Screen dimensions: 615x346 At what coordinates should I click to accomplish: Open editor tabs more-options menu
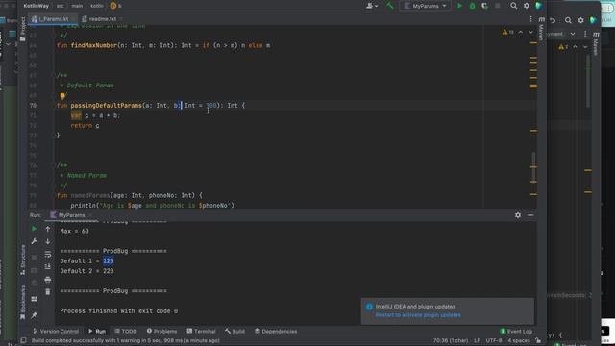click(530, 19)
